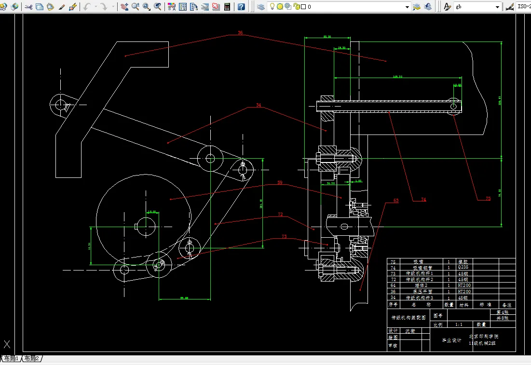Click layer 0 white color swatch
Screen dimensions: 531x365
(303, 7)
